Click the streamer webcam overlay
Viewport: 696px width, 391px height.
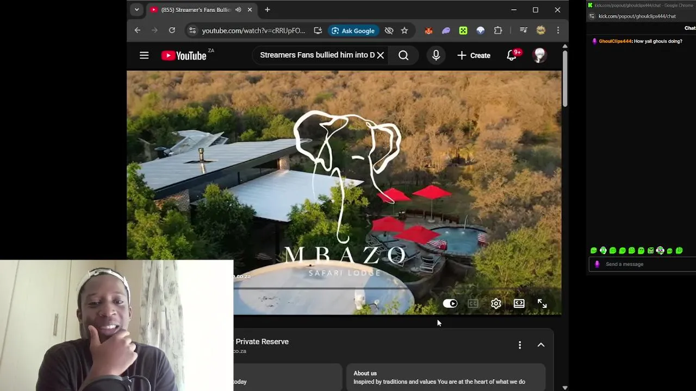[x=117, y=325]
